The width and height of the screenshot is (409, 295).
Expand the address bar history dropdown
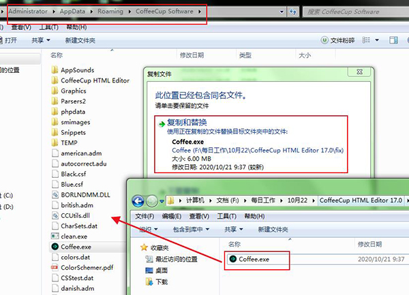coord(282,12)
